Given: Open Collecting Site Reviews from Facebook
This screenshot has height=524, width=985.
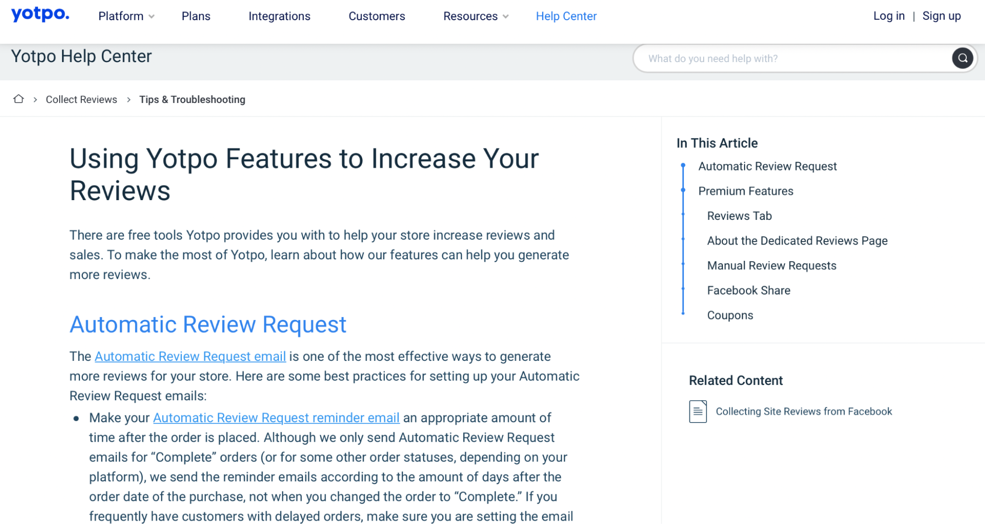Looking at the screenshot, I should tap(804, 411).
